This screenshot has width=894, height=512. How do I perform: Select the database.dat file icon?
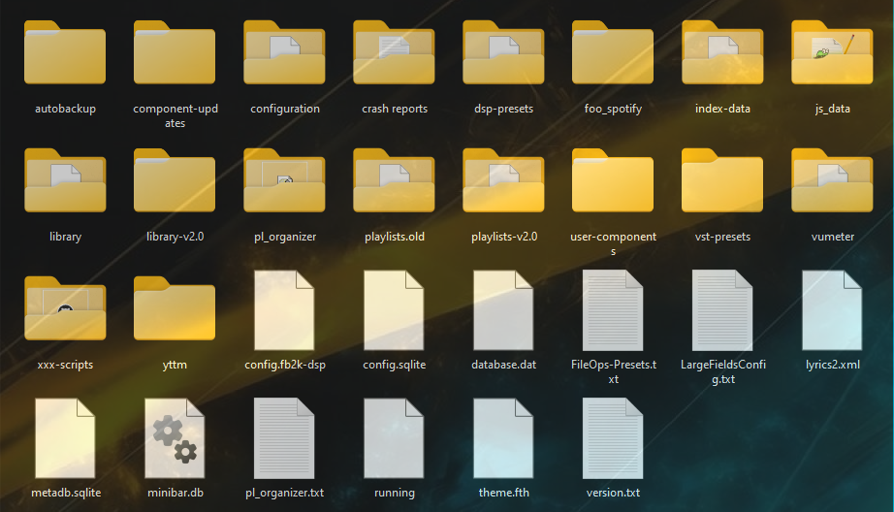[x=503, y=310]
